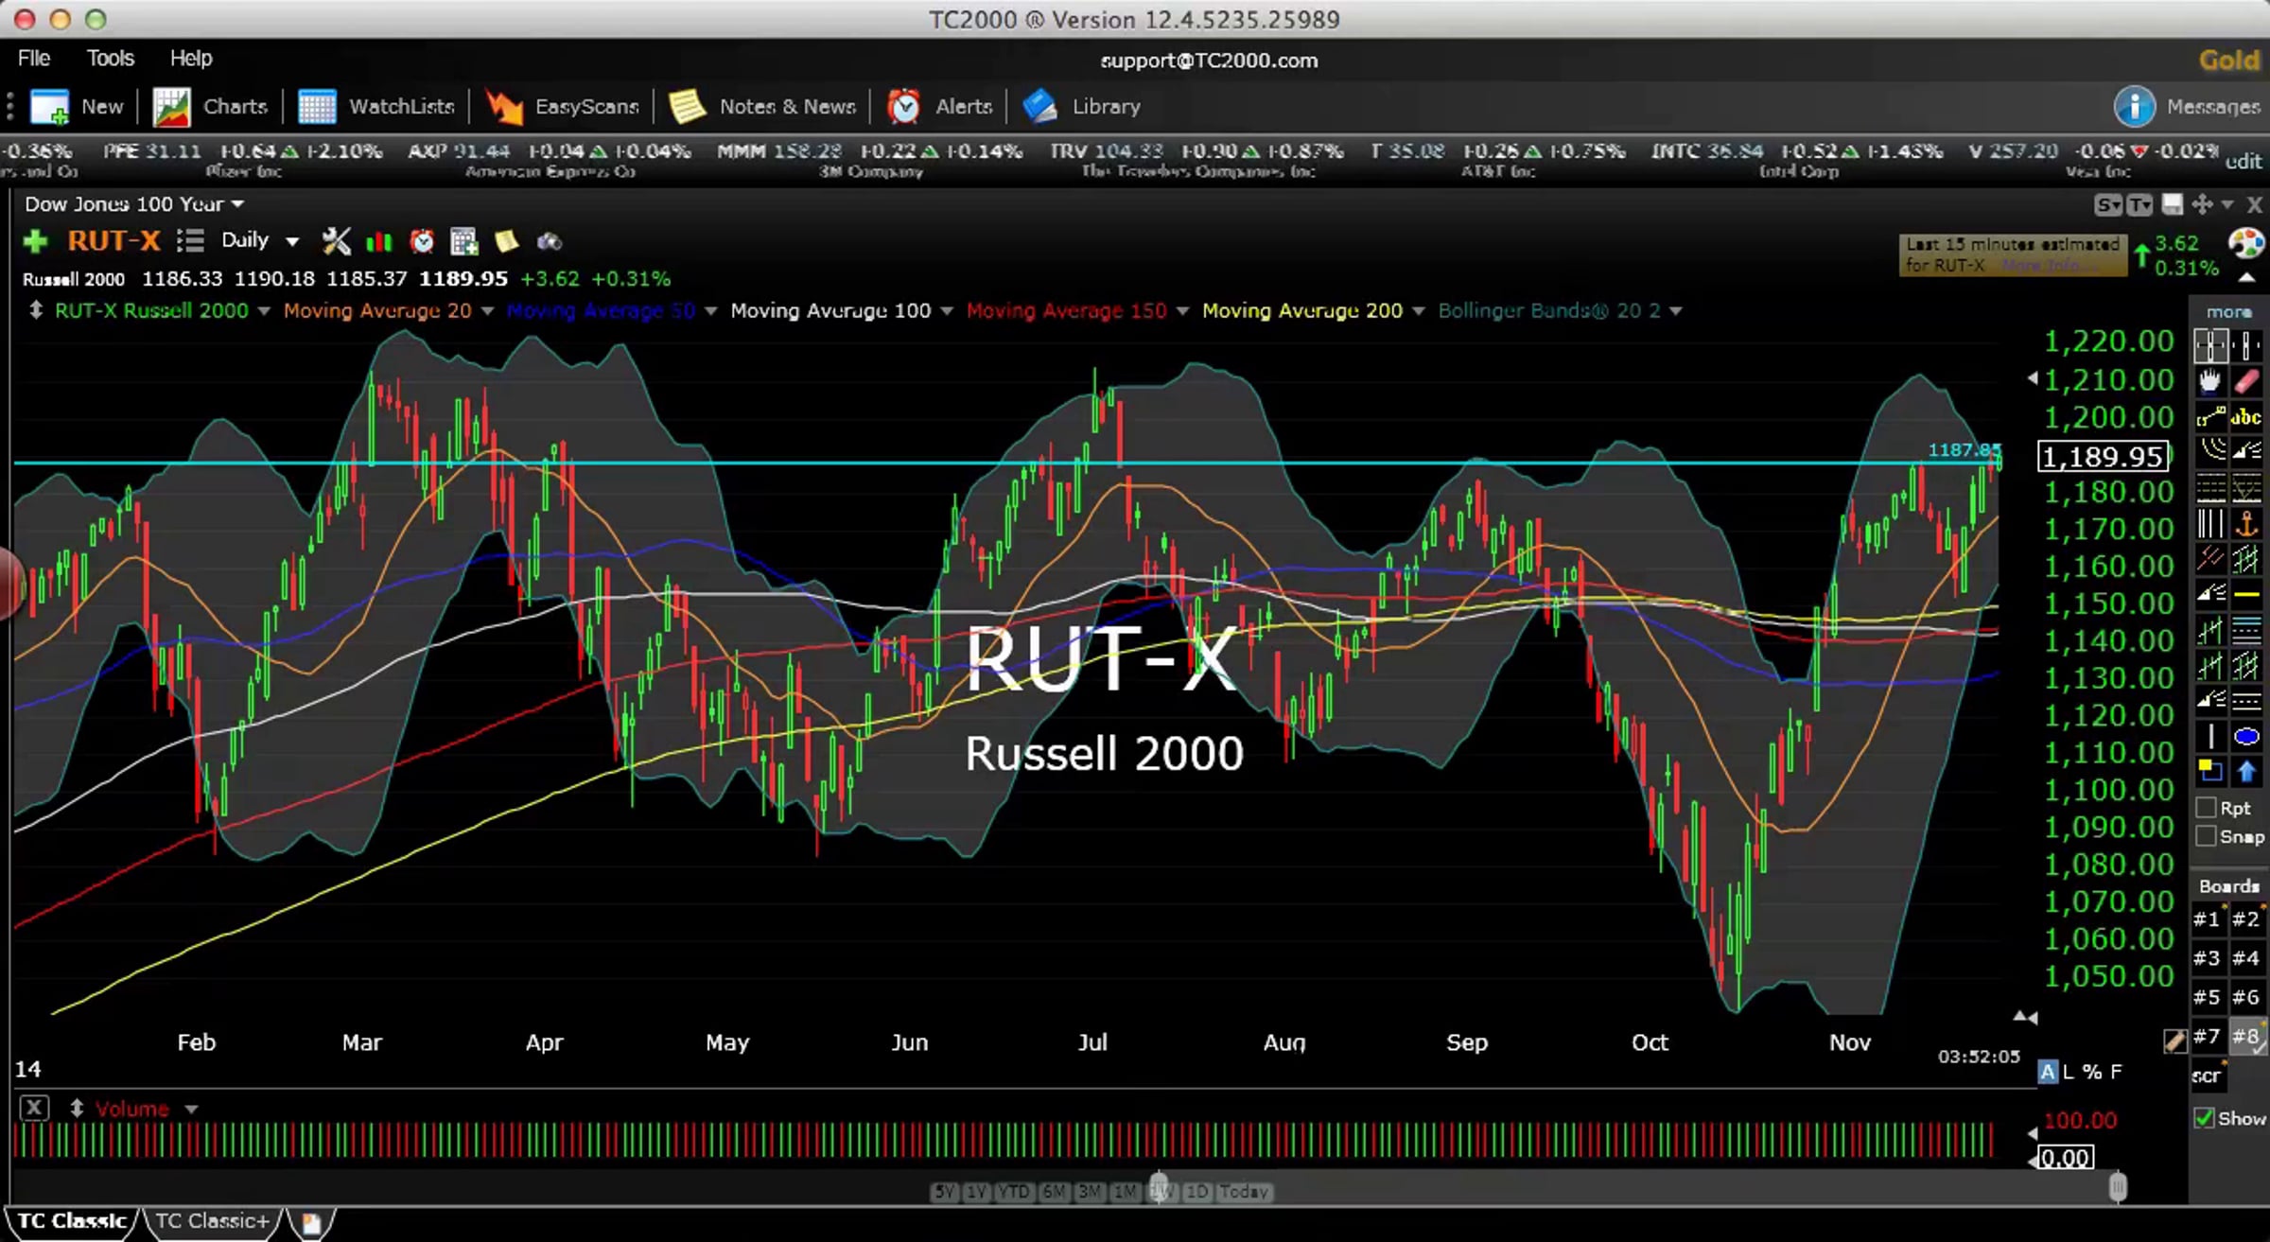This screenshot has width=2270, height=1242.
Task: Select the hand pan drawing tool
Action: point(2210,380)
